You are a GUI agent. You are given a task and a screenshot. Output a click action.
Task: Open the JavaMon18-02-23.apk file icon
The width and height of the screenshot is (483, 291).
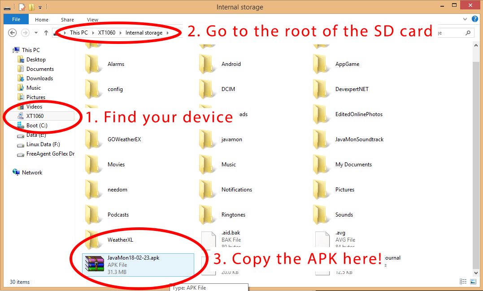[x=92, y=265]
